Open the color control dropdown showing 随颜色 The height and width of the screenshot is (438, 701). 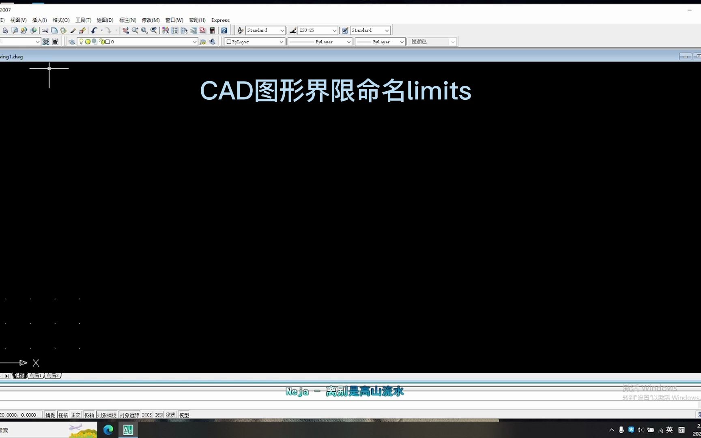(x=452, y=41)
